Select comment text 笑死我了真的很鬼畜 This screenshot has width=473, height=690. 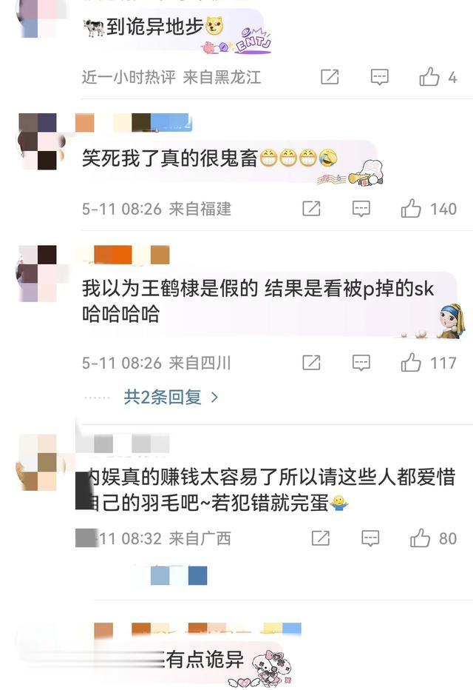click(x=169, y=158)
